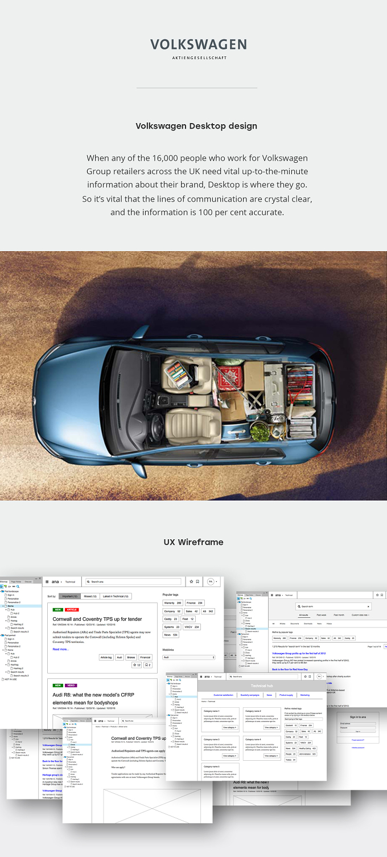
Task: Click inside the Search ana input field
Action: point(133,582)
